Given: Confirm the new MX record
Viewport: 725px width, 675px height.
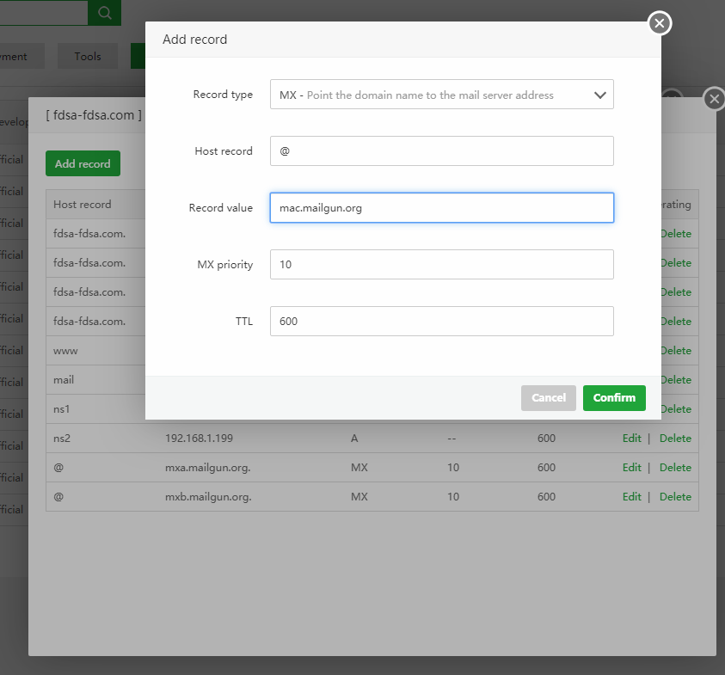Looking at the screenshot, I should [x=614, y=397].
